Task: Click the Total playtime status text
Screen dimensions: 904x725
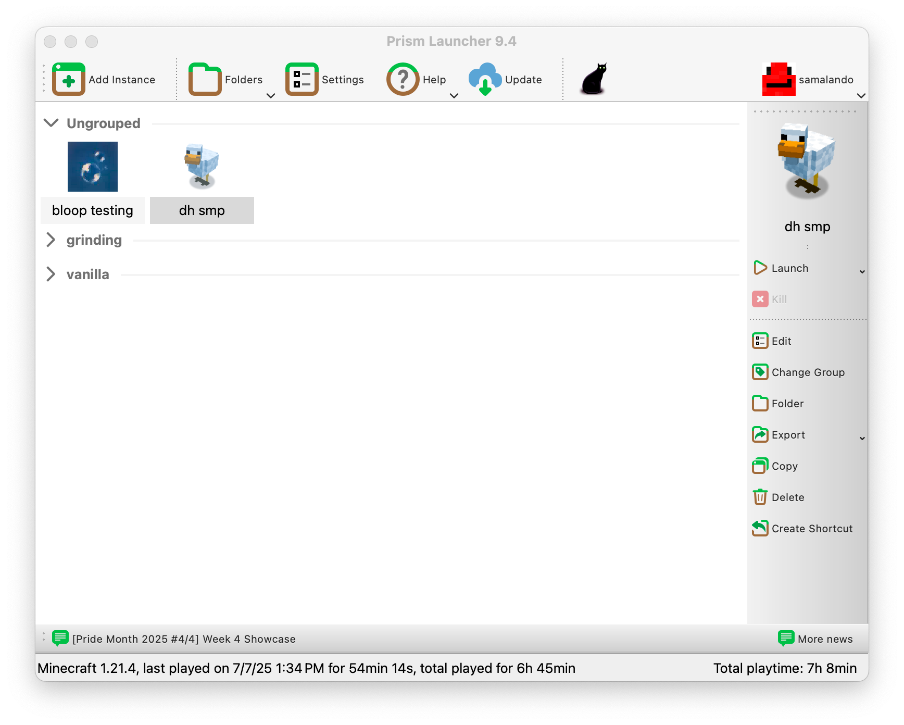Action: pyautogui.click(x=785, y=668)
